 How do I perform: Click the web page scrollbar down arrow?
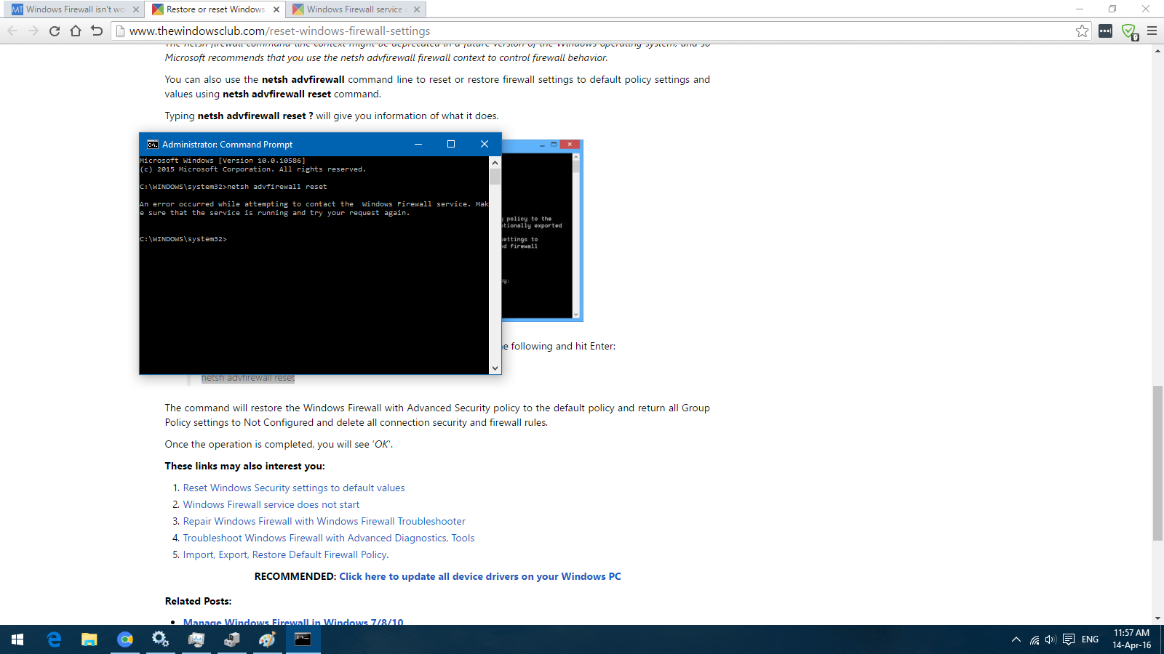tap(1157, 618)
